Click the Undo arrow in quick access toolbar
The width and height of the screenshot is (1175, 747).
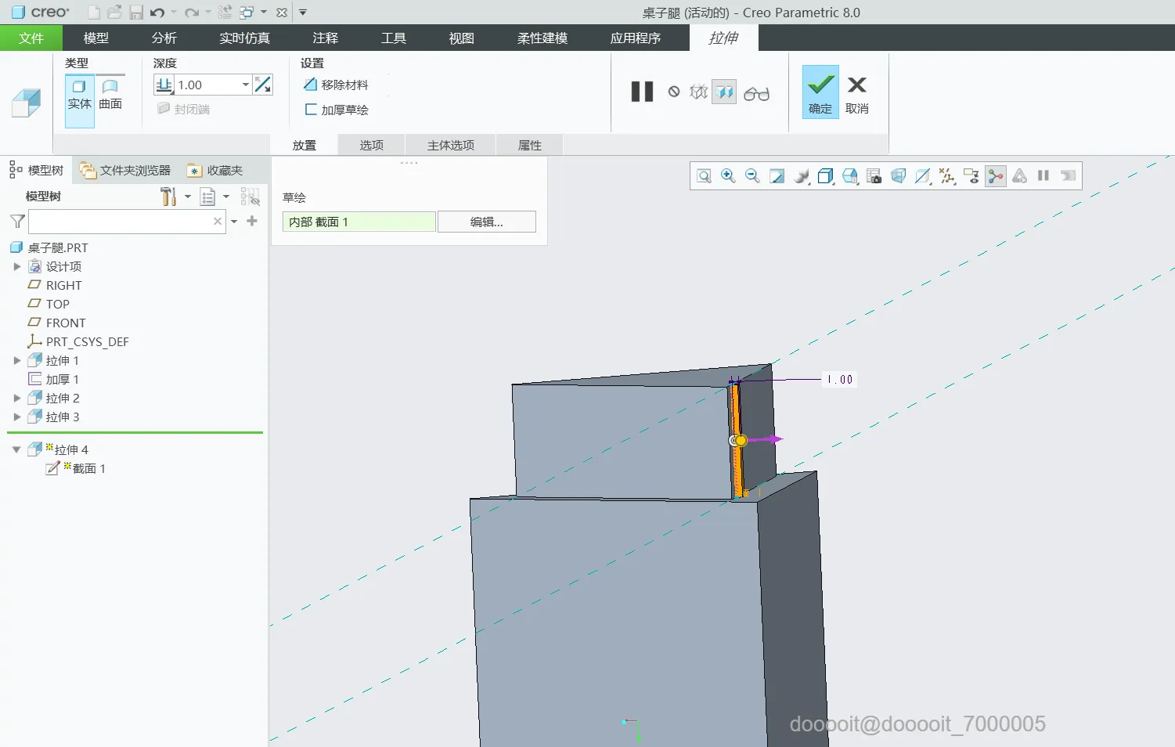[x=157, y=13]
